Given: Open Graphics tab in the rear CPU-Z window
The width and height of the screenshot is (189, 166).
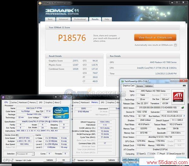Looking at the screenshot, I should point(111,102).
